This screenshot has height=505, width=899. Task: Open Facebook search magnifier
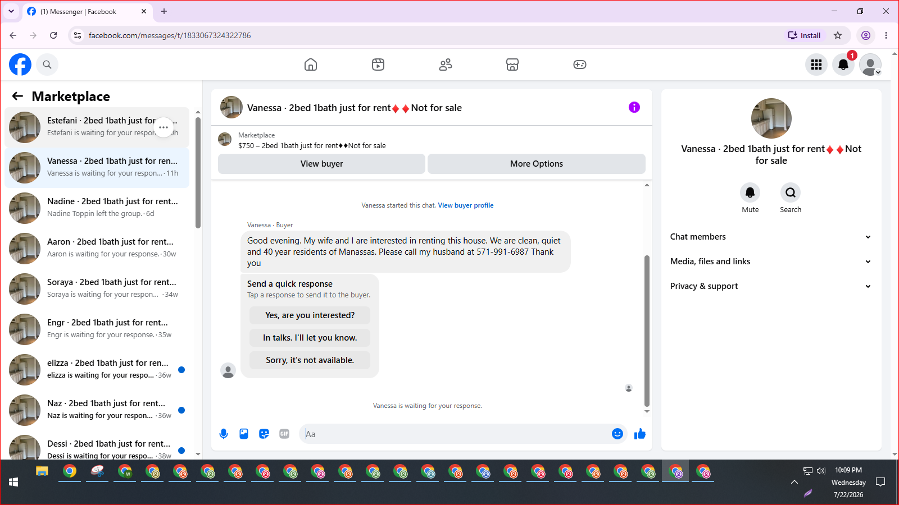pyautogui.click(x=47, y=65)
